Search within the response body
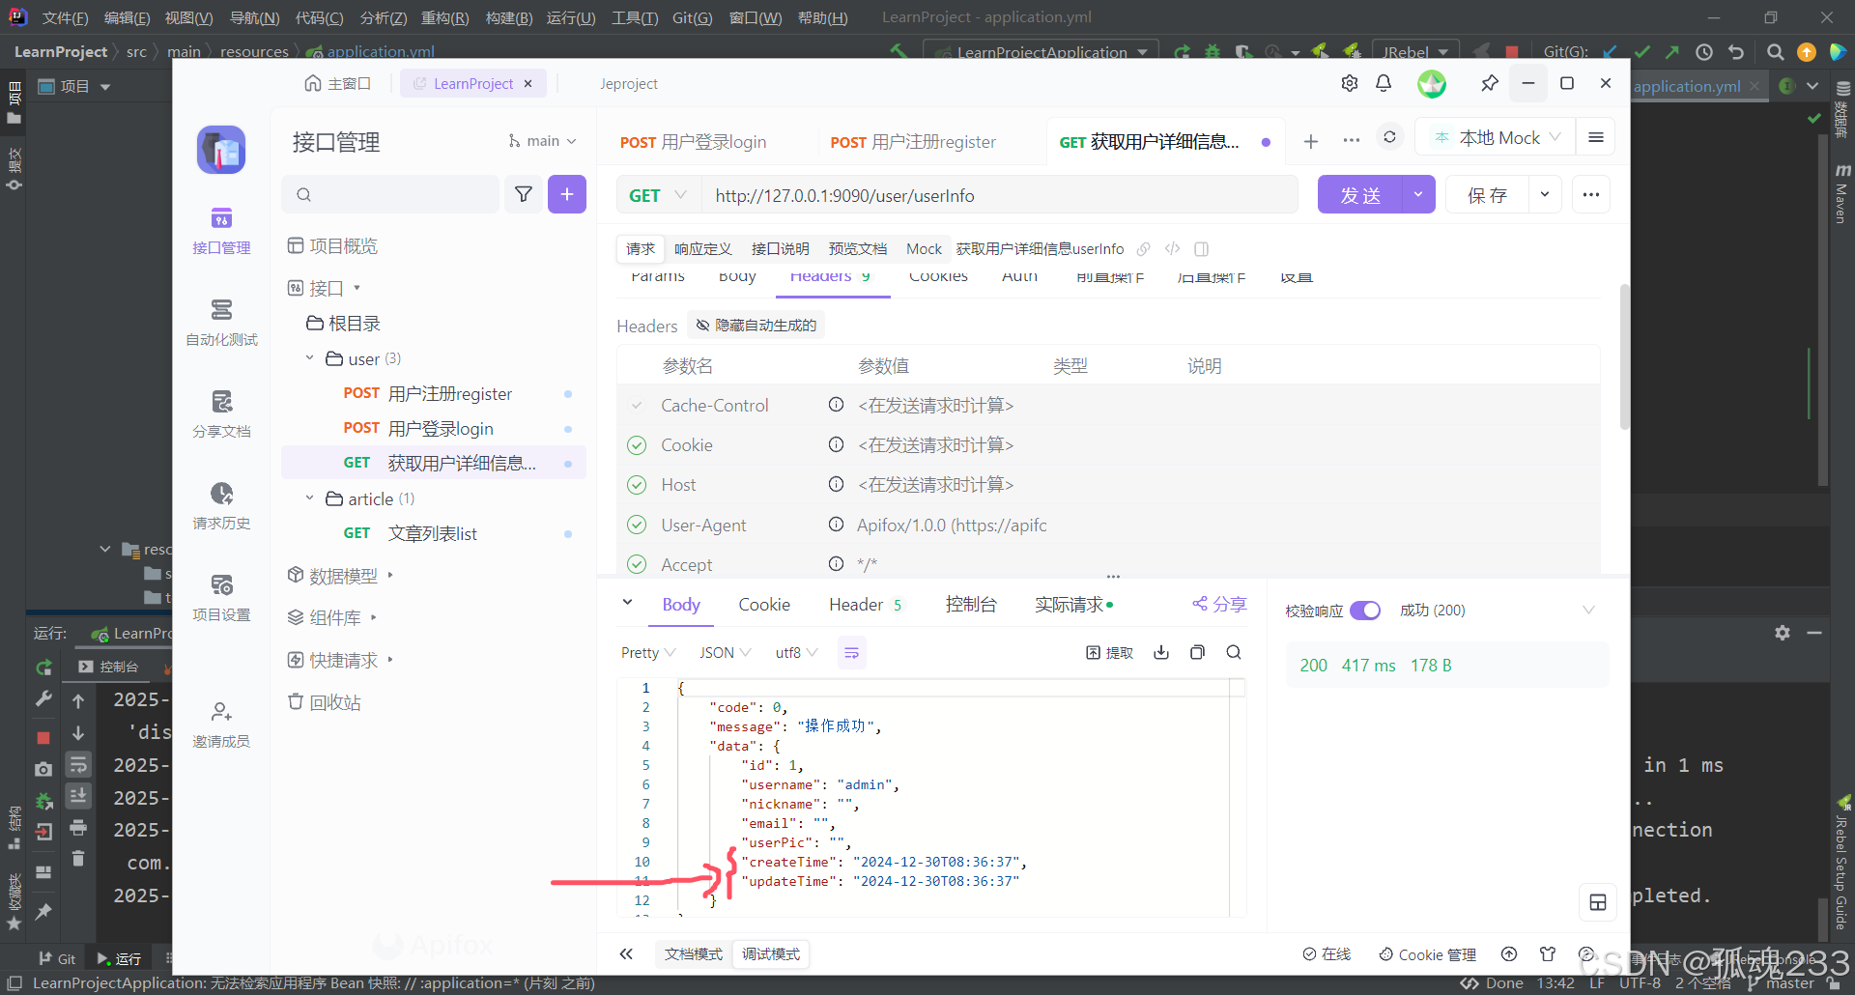Viewport: 1855px width, 995px height. [1234, 652]
